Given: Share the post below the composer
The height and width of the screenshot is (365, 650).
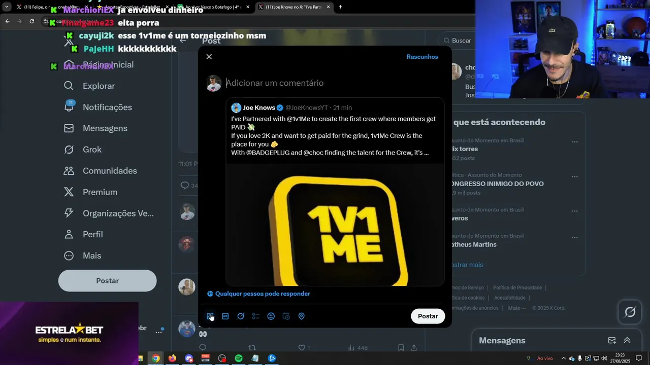Looking at the screenshot, I should click(x=414, y=348).
